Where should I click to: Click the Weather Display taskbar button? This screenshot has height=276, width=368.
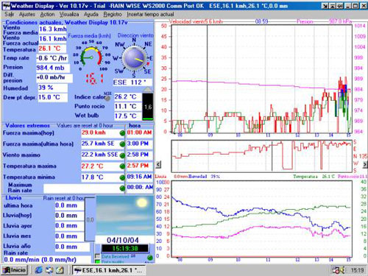pyautogui.click(x=109, y=270)
